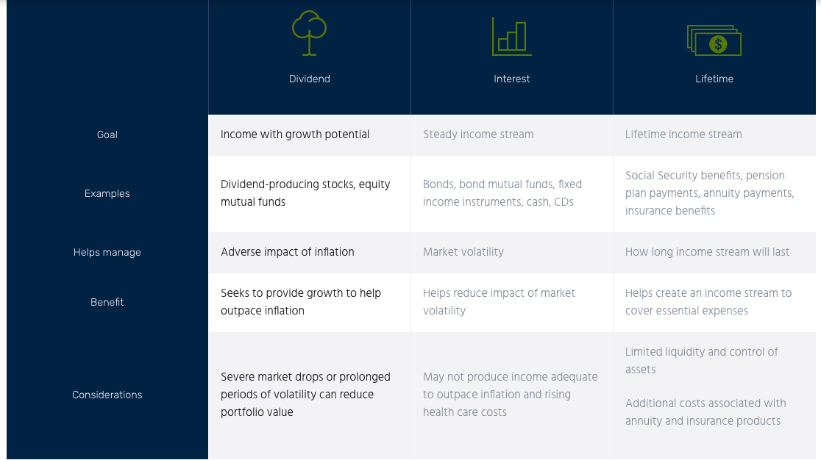Click the Considerations row label

107,395
